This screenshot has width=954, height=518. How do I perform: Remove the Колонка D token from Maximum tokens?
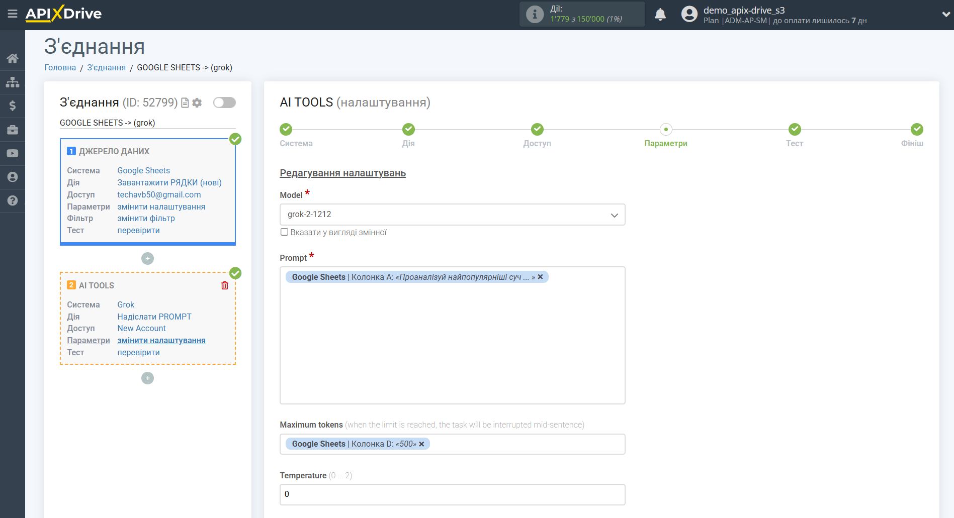[x=421, y=444]
